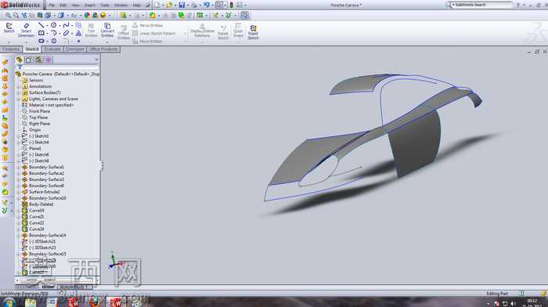The width and height of the screenshot is (548, 307).
Task: Activate the sketch Text tool
Action: tap(78, 33)
